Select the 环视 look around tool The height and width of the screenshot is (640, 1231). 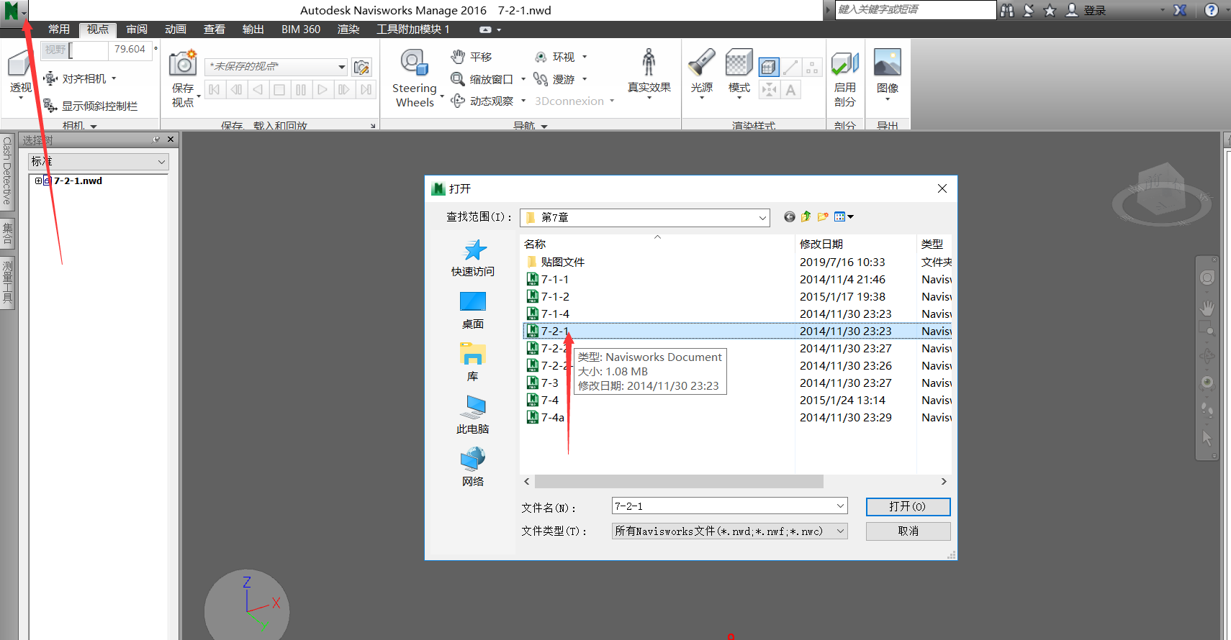(x=554, y=57)
